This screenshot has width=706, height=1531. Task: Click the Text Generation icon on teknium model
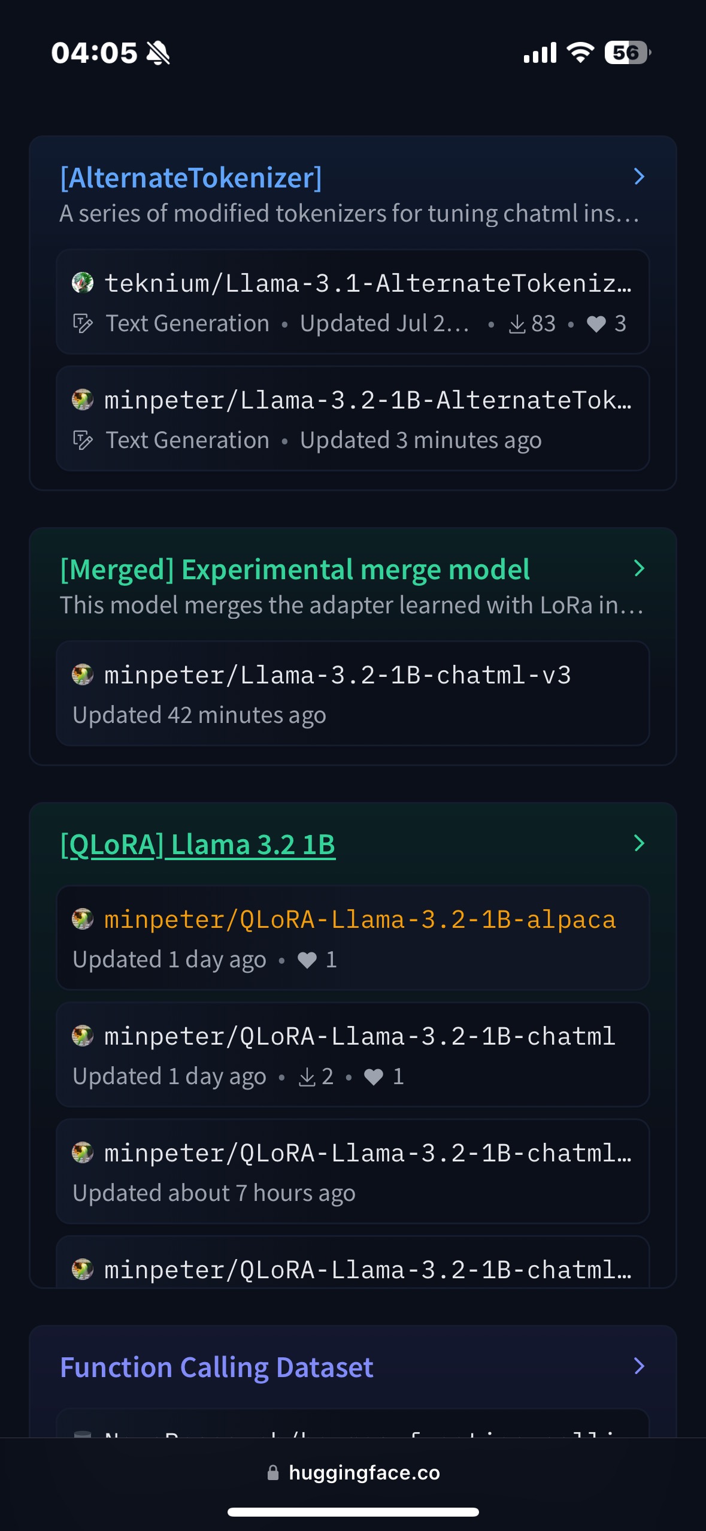click(83, 323)
